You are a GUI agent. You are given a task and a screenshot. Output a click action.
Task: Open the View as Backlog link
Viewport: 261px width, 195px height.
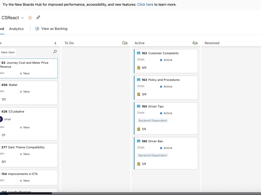54,29
